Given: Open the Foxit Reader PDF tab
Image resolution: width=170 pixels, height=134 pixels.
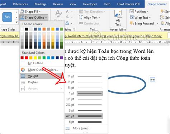Looking at the screenshot, I should point(129,4).
